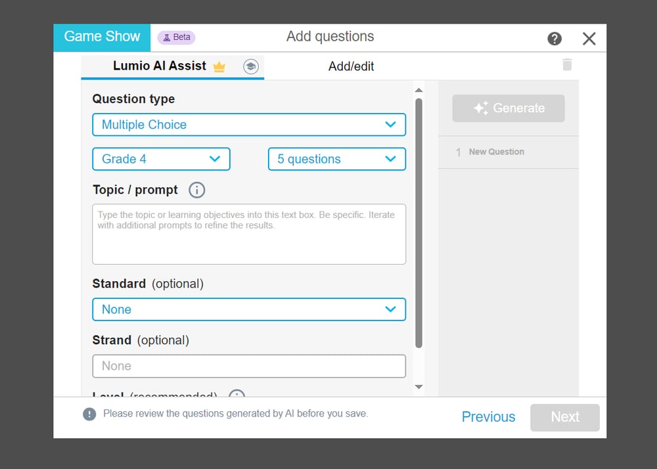Click inside the Topic / prompt text box
Image resolution: width=657 pixels, height=469 pixels.
tap(249, 233)
